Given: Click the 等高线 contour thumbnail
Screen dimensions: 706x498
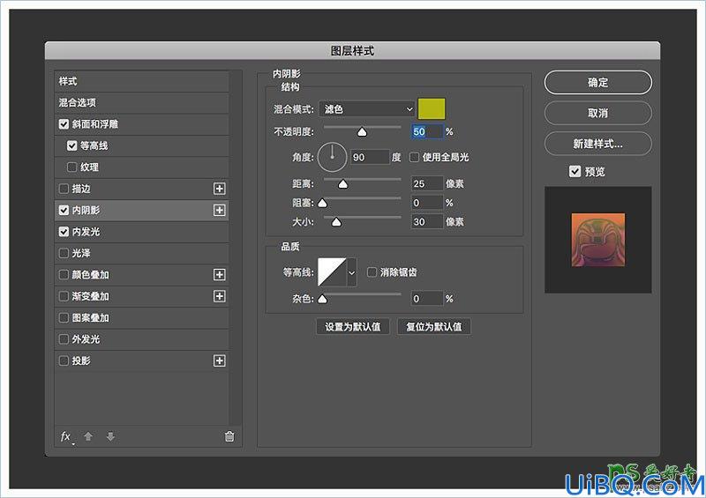Looking at the screenshot, I should pos(332,272).
